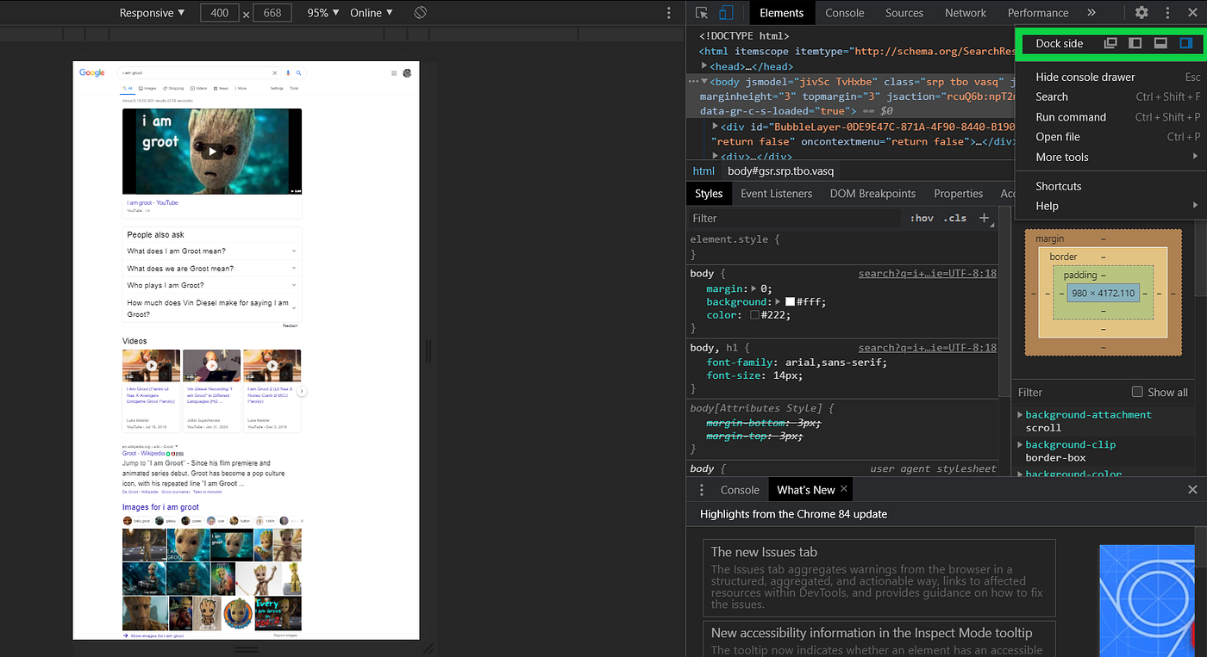
Task: Click the html breadcrumb
Action: click(x=704, y=170)
